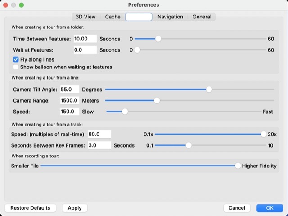
Task: Click the Camera Range meters field
Action: 69,100
